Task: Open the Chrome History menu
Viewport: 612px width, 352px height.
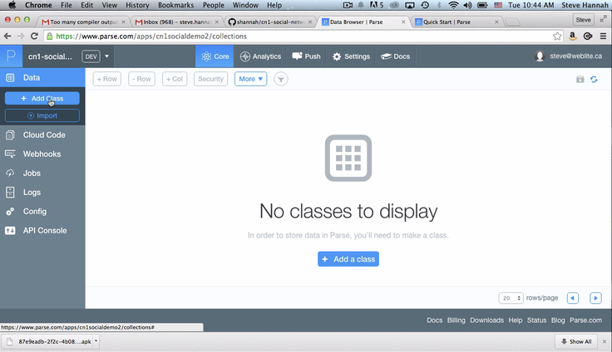Action: [x=137, y=5]
